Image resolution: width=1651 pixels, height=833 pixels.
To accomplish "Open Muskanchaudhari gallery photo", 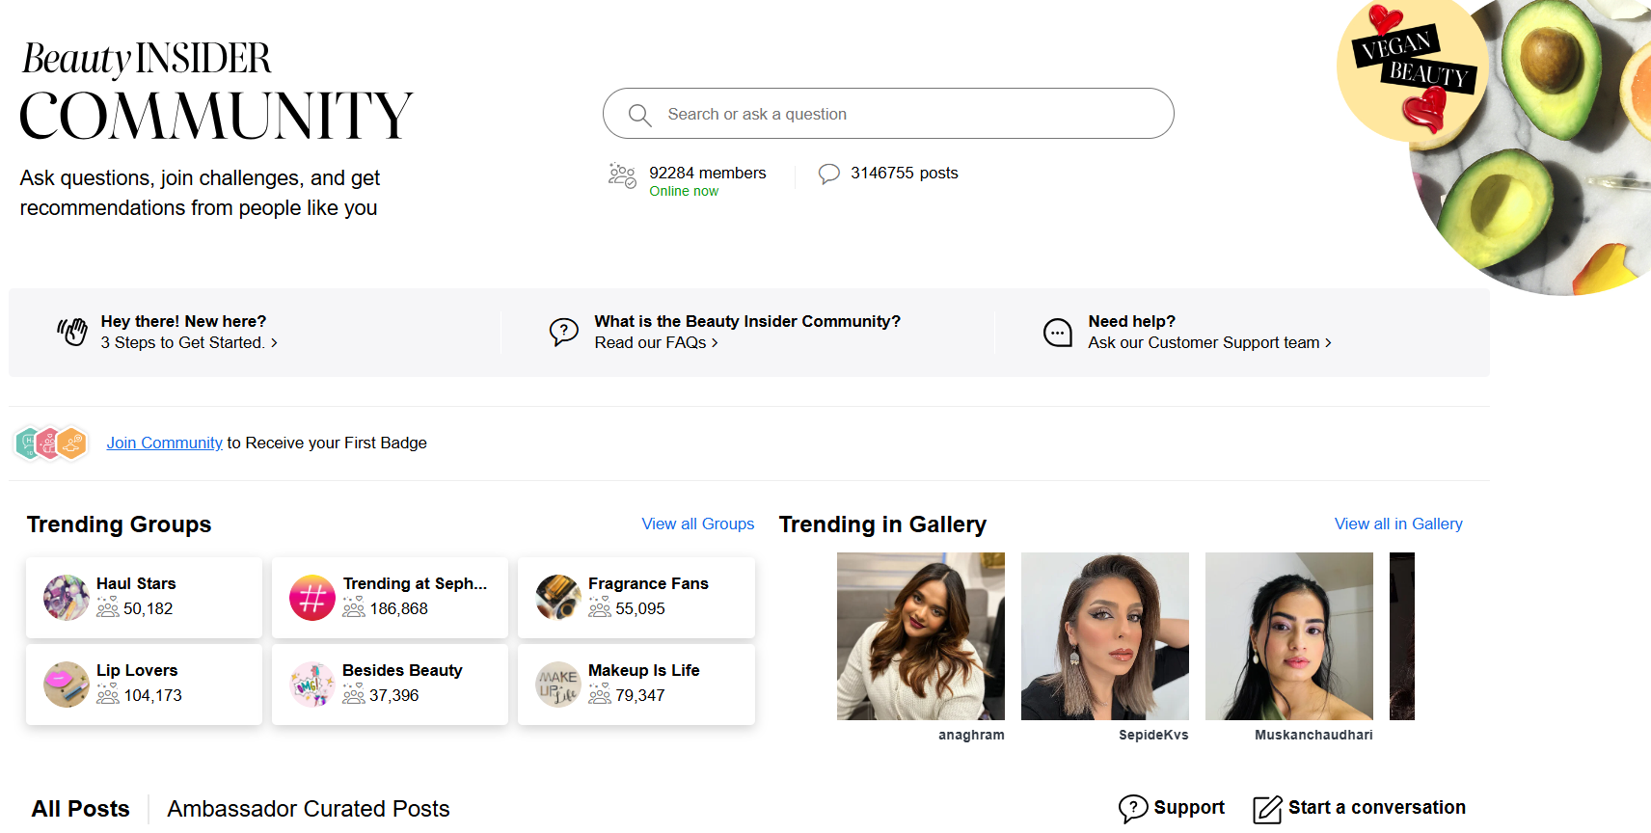I will pos(1289,636).
